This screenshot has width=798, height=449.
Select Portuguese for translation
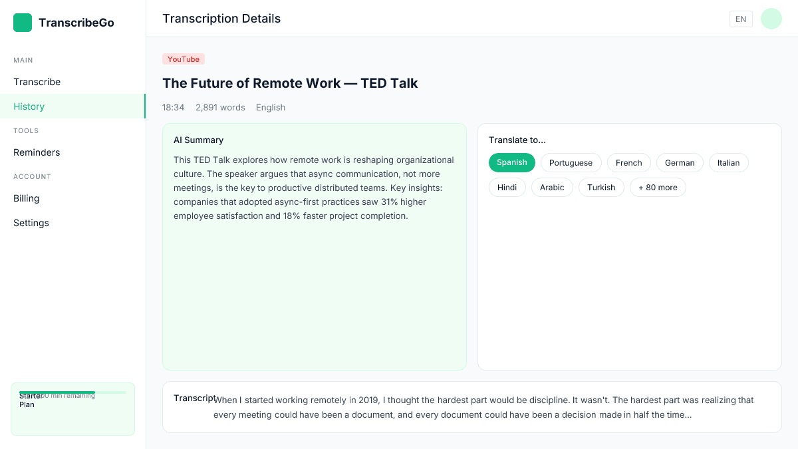coord(571,162)
